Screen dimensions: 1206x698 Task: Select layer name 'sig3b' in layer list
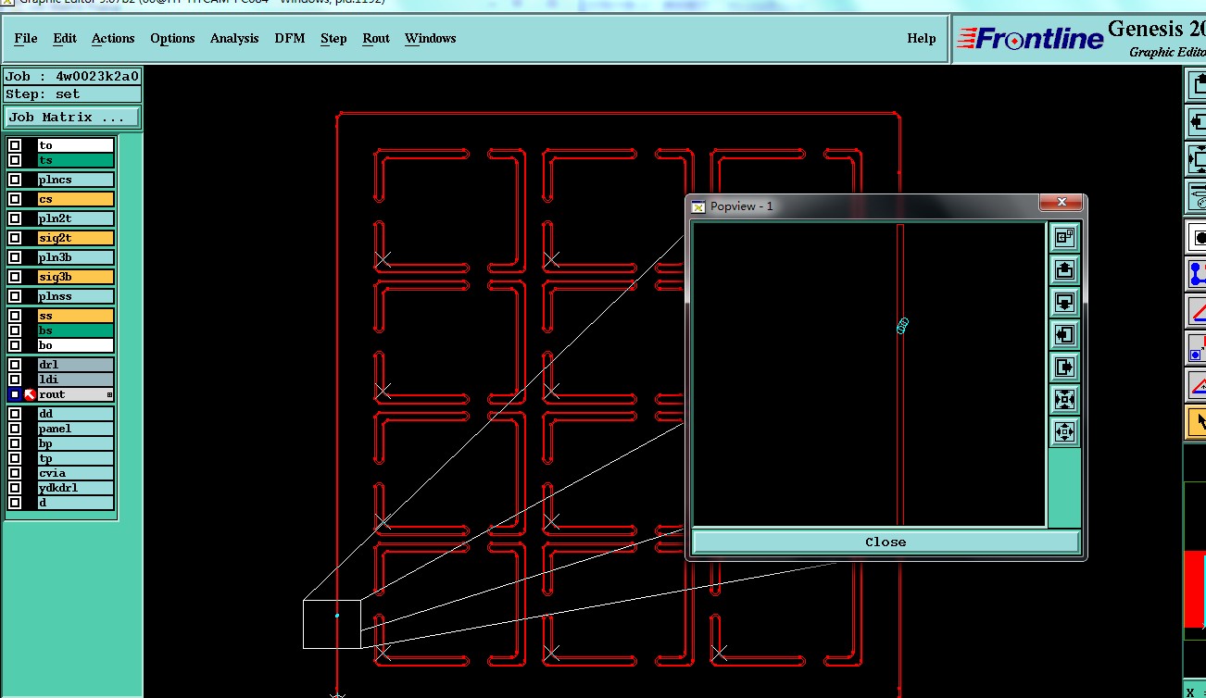click(x=75, y=277)
